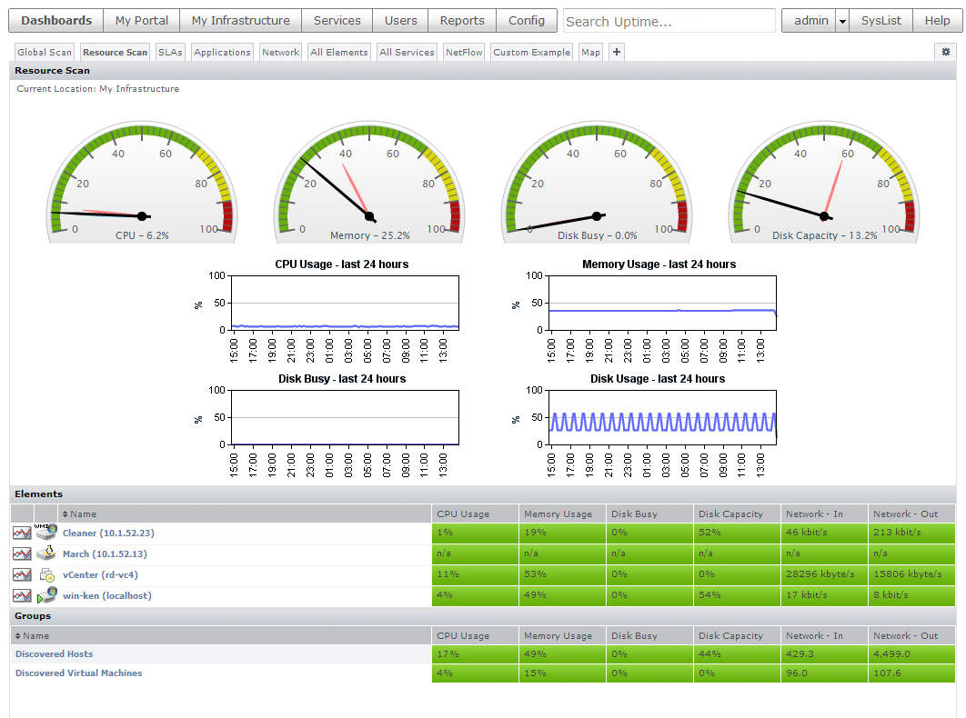Screen dimensions: 966x718
Task: Click Groups Memory Usage column header
Action: pyautogui.click(x=562, y=636)
